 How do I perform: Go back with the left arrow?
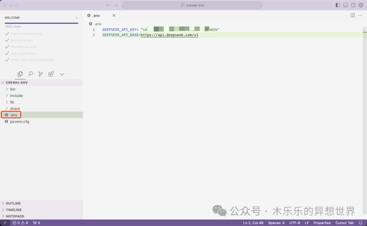click(x=108, y=5)
